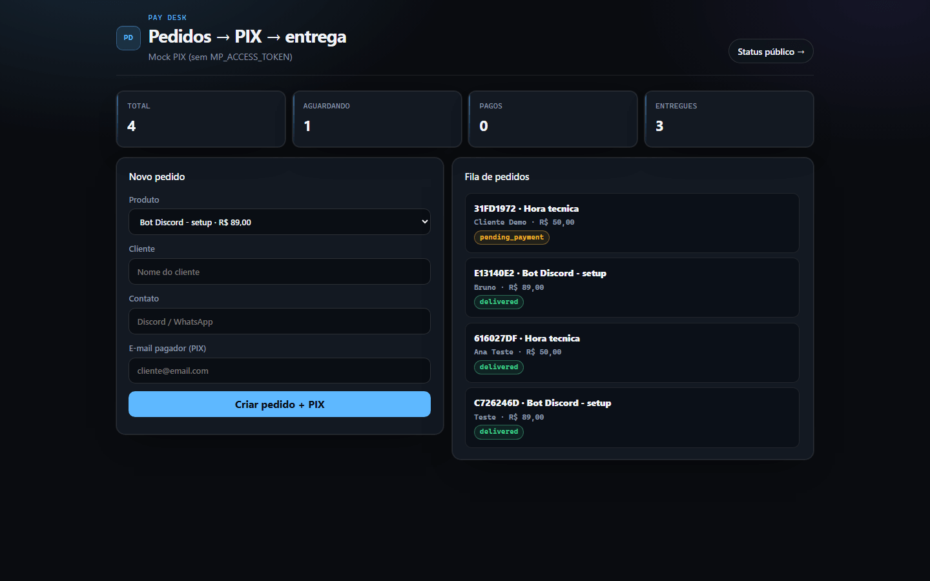This screenshot has height=581, width=930.
Task: Click the pending_payment status badge
Action: click(512, 238)
